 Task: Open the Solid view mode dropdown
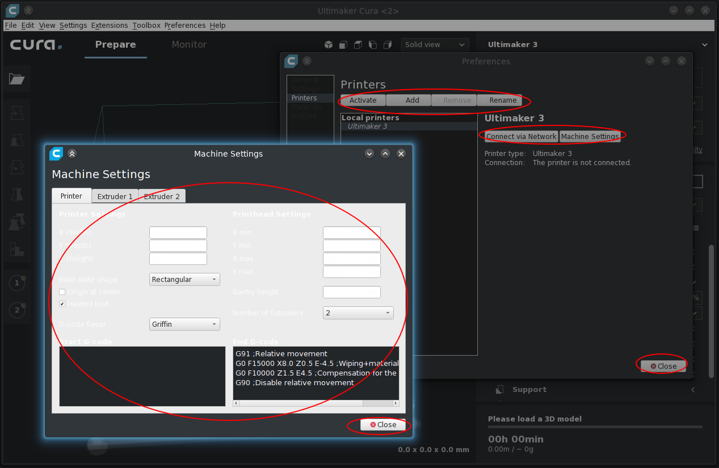pyautogui.click(x=435, y=45)
